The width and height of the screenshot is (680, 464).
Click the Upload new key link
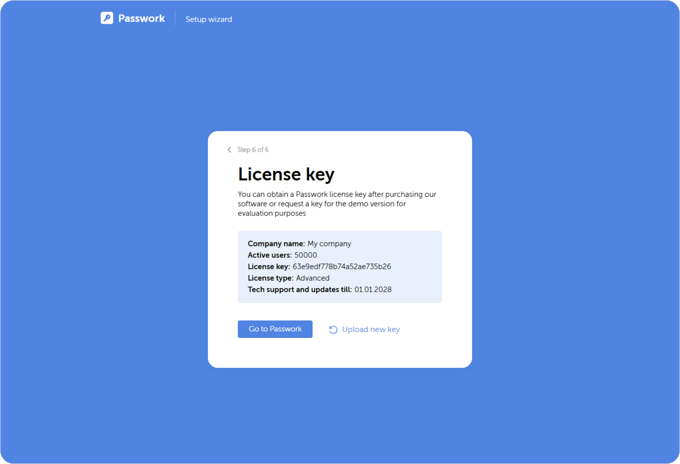tap(371, 329)
